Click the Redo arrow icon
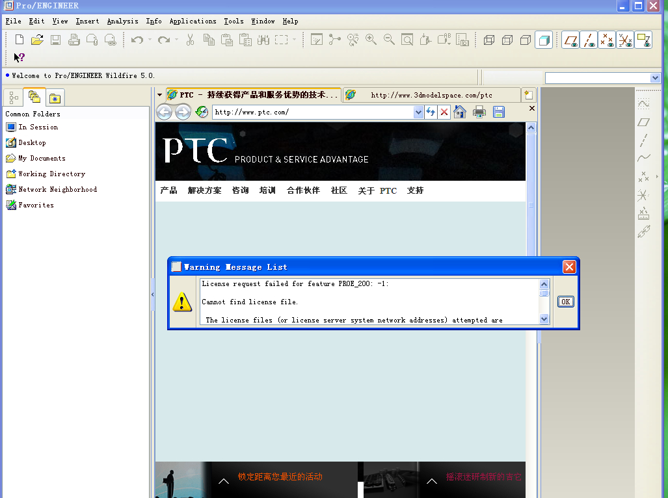The width and height of the screenshot is (668, 498). 164,40
